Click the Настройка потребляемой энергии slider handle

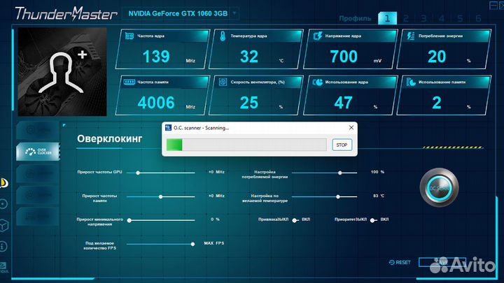[340, 173]
